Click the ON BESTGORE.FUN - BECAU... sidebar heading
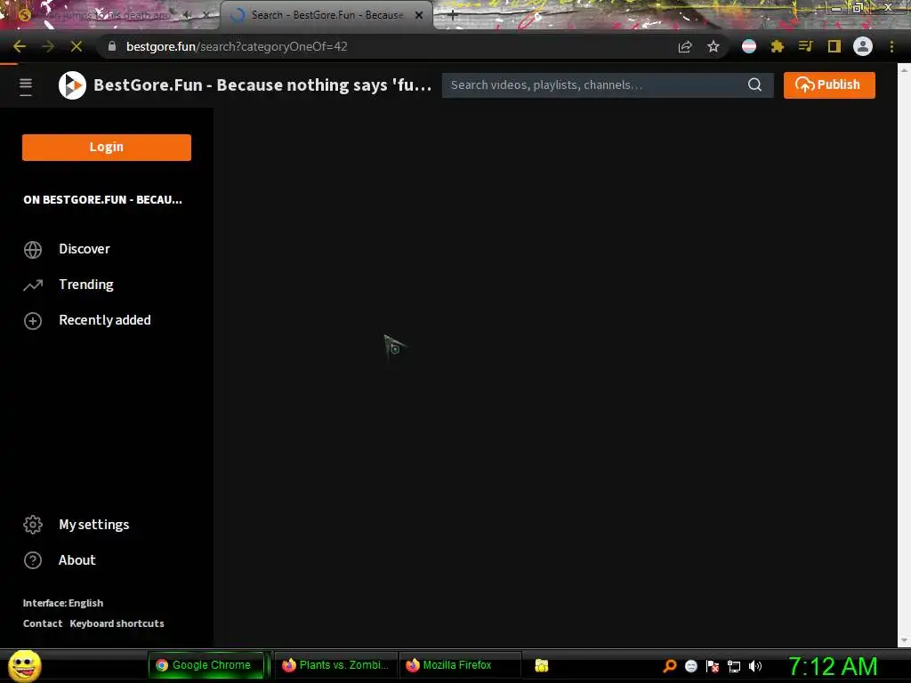 click(103, 200)
